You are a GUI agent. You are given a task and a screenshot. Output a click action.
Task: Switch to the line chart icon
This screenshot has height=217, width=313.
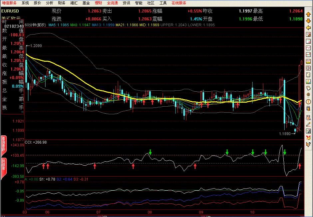click(308, 48)
